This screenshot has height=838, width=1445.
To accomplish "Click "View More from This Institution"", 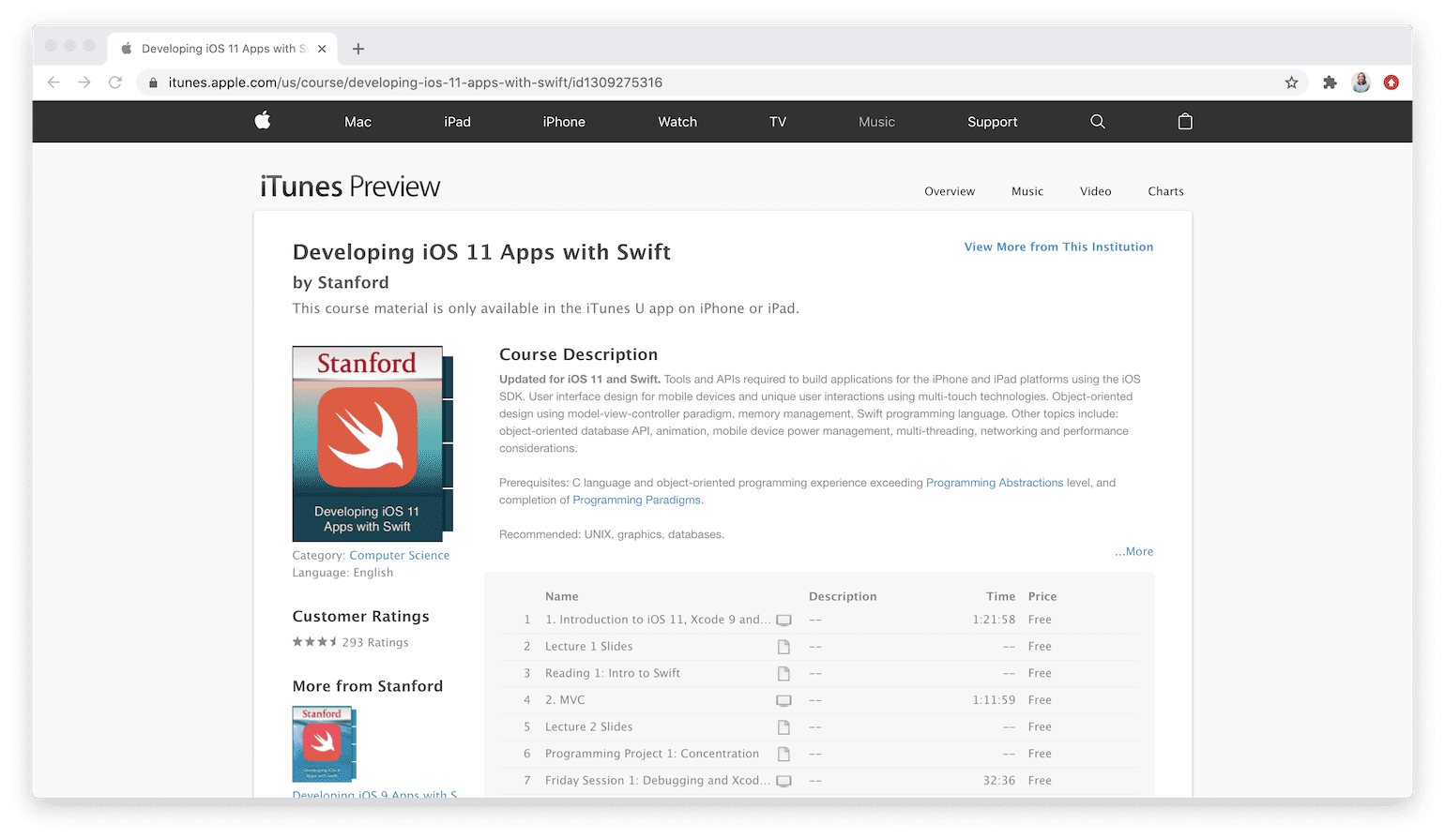I will [x=1058, y=247].
